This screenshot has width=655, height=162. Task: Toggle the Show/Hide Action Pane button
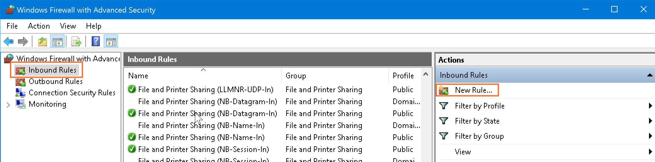pos(111,42)
